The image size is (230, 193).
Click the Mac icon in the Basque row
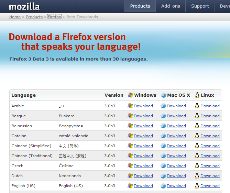[x=163, y=116]
